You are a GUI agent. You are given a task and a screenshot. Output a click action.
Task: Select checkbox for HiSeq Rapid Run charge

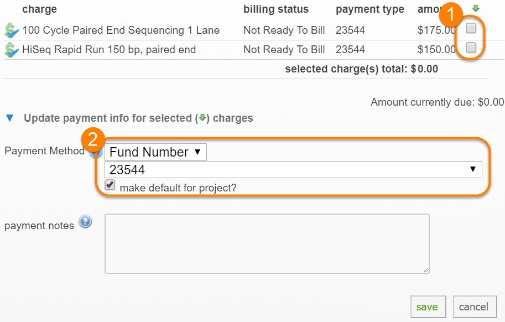pyautogui.click(x=471, y=48)
